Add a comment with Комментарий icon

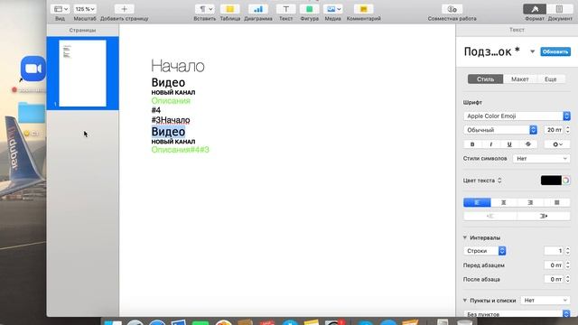click(363, 9)
